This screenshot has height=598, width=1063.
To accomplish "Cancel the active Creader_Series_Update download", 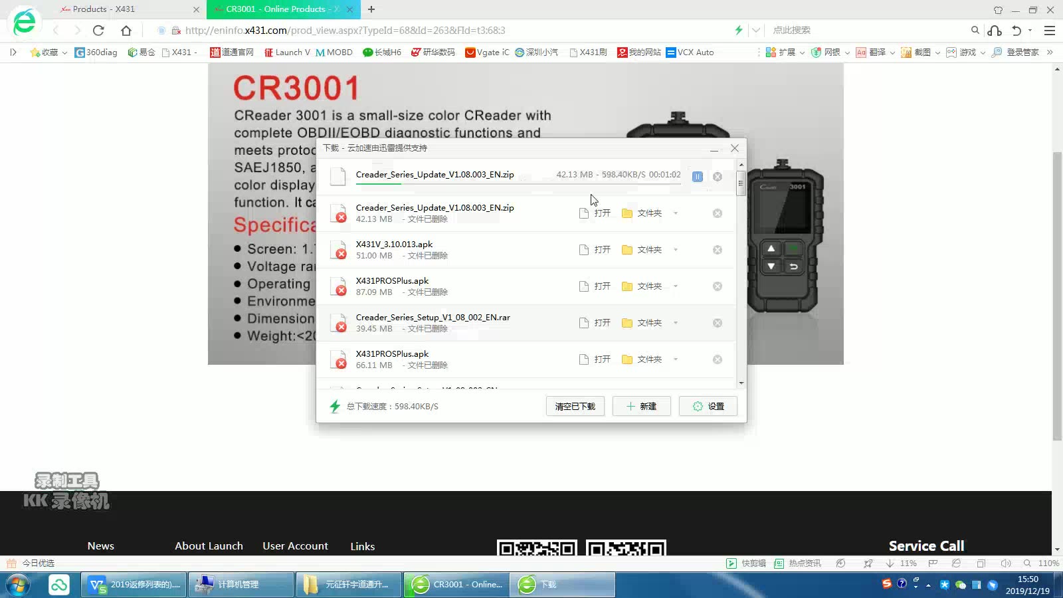I will (x=718, y=177).
